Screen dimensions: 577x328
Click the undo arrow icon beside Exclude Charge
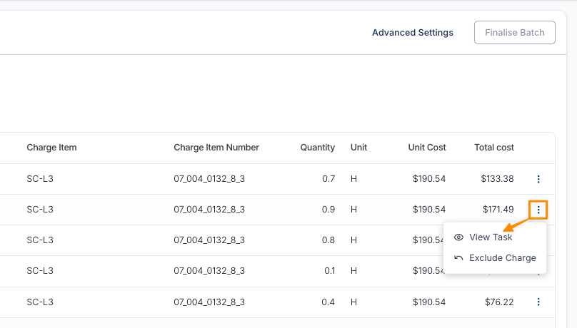(458, 258)
